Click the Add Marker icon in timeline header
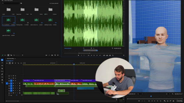Image resolution: width=184 pixels, height=103 pixels. pyautogui.click(x=16, y=63)
